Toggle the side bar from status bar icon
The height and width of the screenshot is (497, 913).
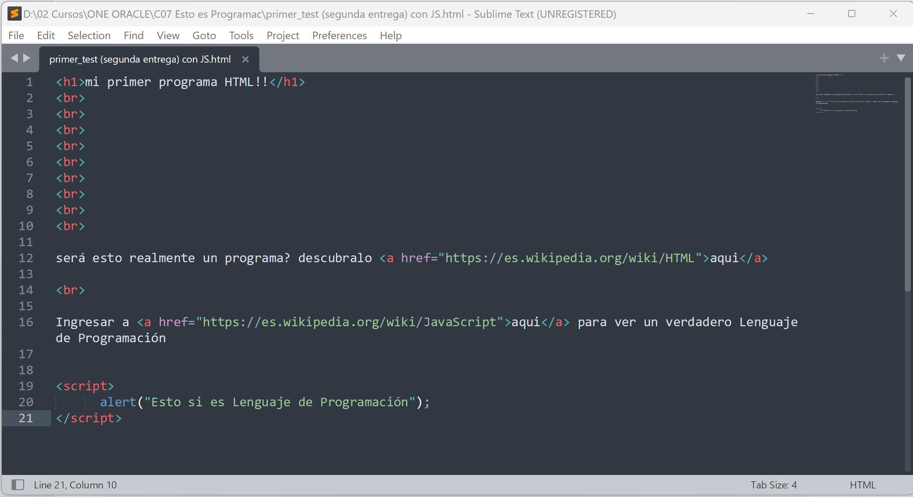[x=18, y=485]
